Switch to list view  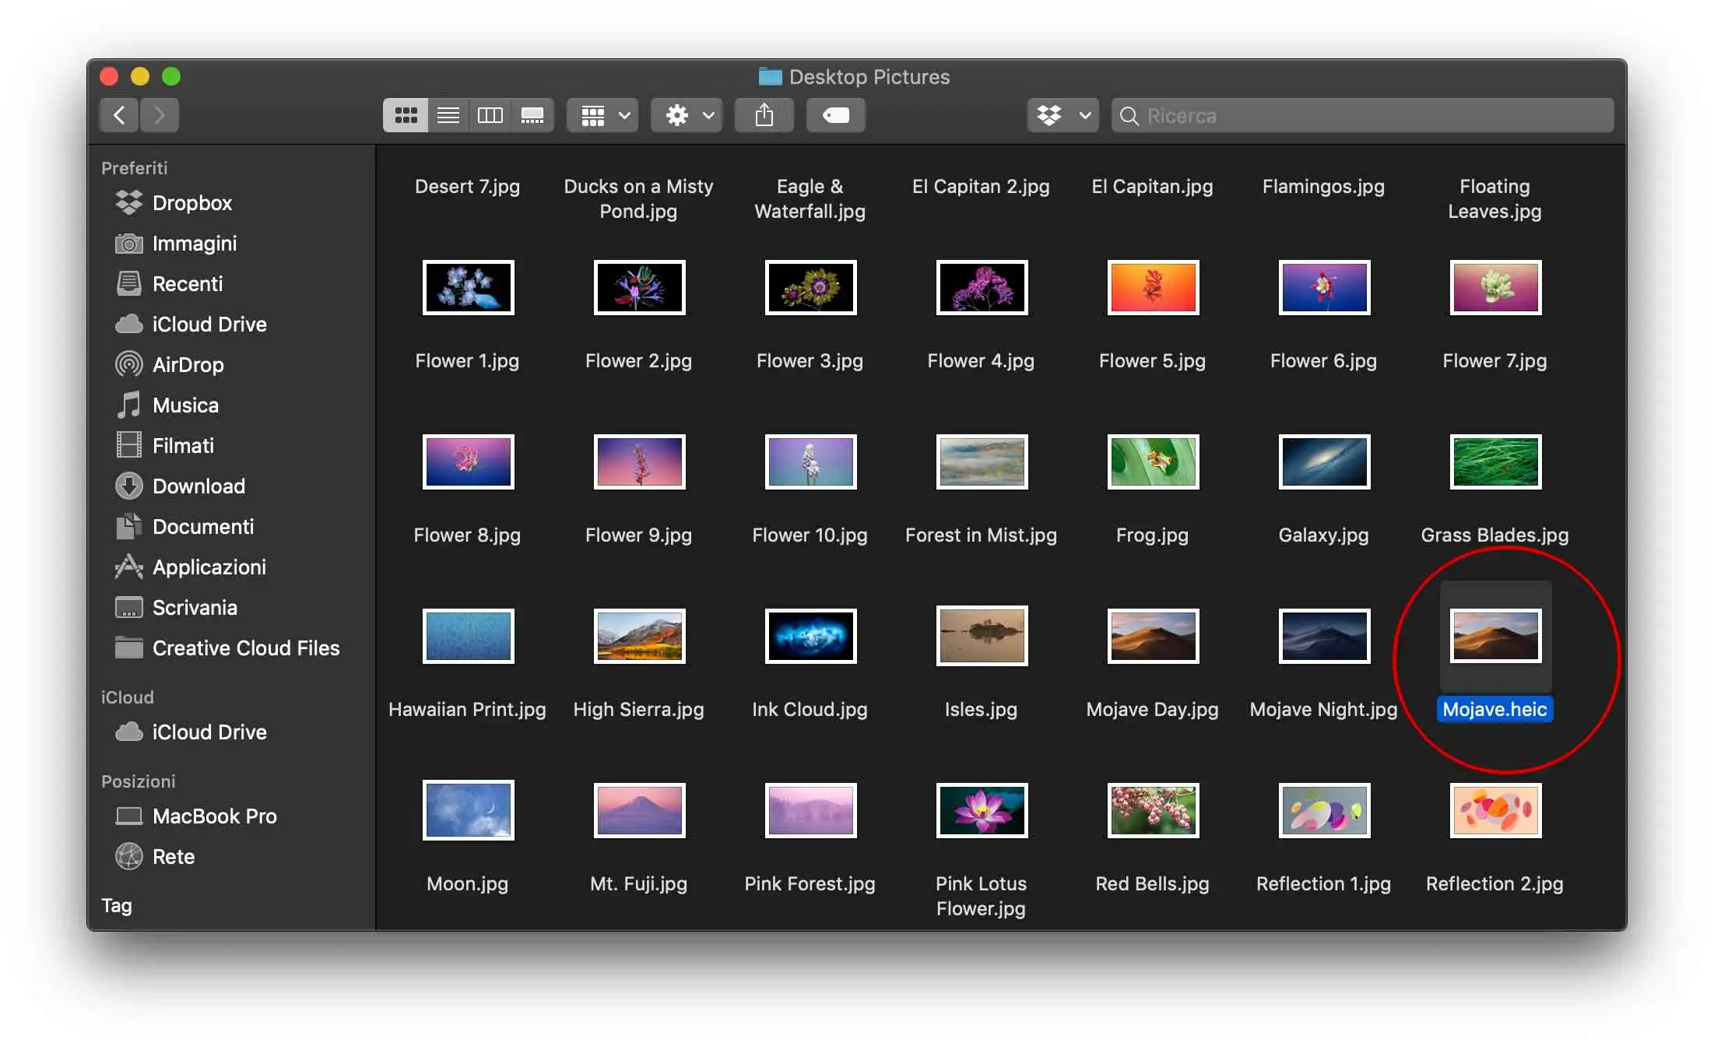448,114
